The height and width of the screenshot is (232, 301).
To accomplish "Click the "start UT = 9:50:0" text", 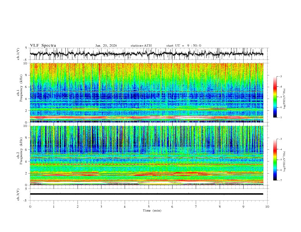I will tap(184, 45).
